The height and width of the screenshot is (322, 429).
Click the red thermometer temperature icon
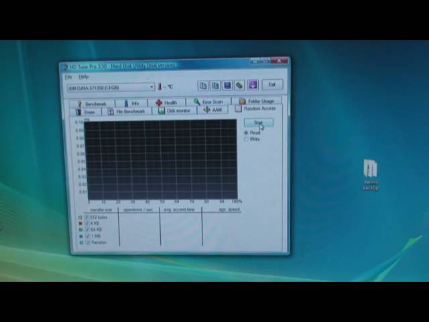160,87
